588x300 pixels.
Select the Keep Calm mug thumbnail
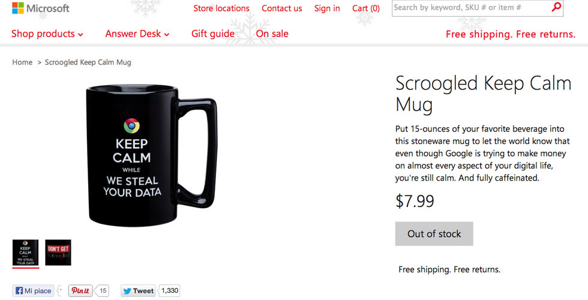click(x=25, y=253)
